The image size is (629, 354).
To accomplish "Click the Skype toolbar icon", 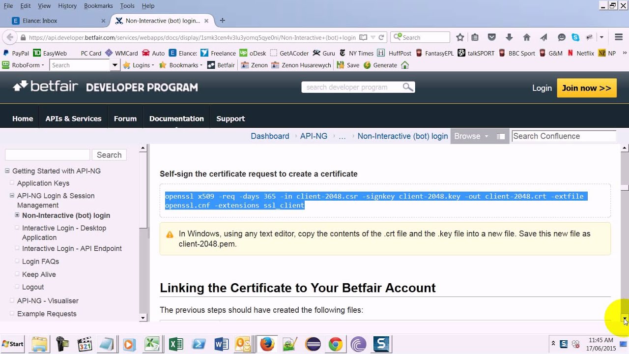I will click(x=575, y=37).
